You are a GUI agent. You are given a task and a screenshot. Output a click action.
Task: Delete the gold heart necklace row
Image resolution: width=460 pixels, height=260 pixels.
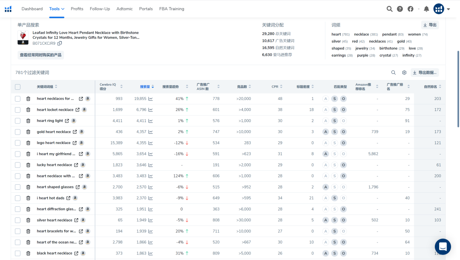coord(28,132)
